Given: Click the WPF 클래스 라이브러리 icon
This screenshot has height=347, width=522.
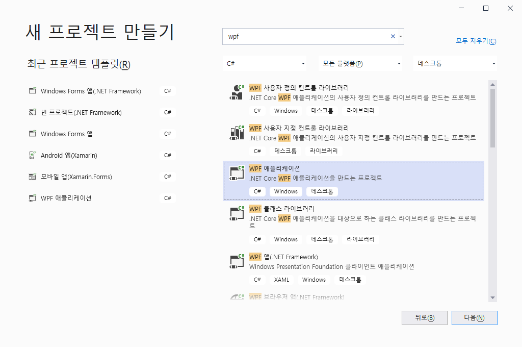Looking at the screenshot, I should point(237,213).
